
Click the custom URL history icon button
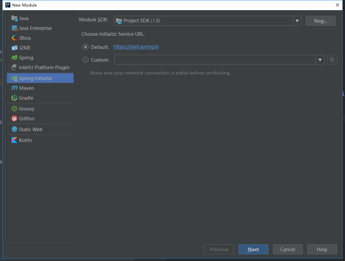332,60
